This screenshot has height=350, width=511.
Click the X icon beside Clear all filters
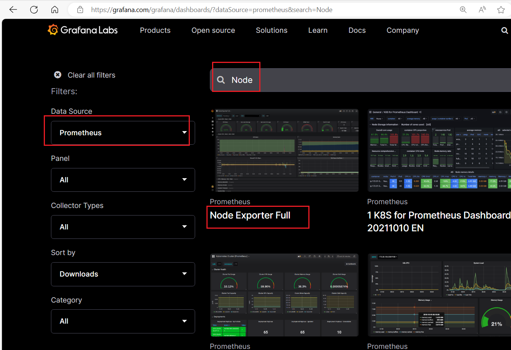click(58, 75)
